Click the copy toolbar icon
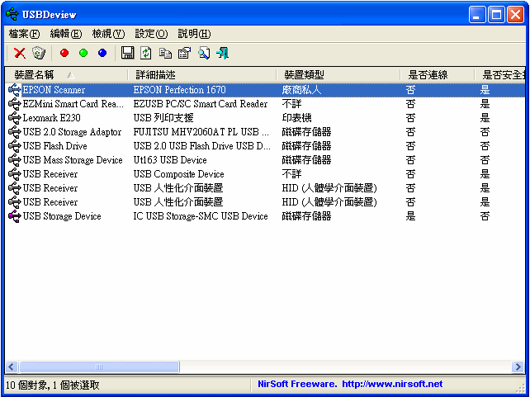Viewport: 530px width, 397px height. (165, 53)
